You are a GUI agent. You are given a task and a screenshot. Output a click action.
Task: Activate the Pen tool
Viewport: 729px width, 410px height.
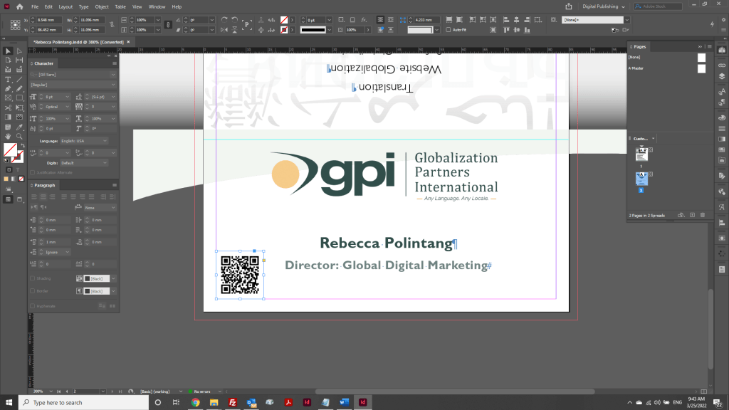point(9,88)
